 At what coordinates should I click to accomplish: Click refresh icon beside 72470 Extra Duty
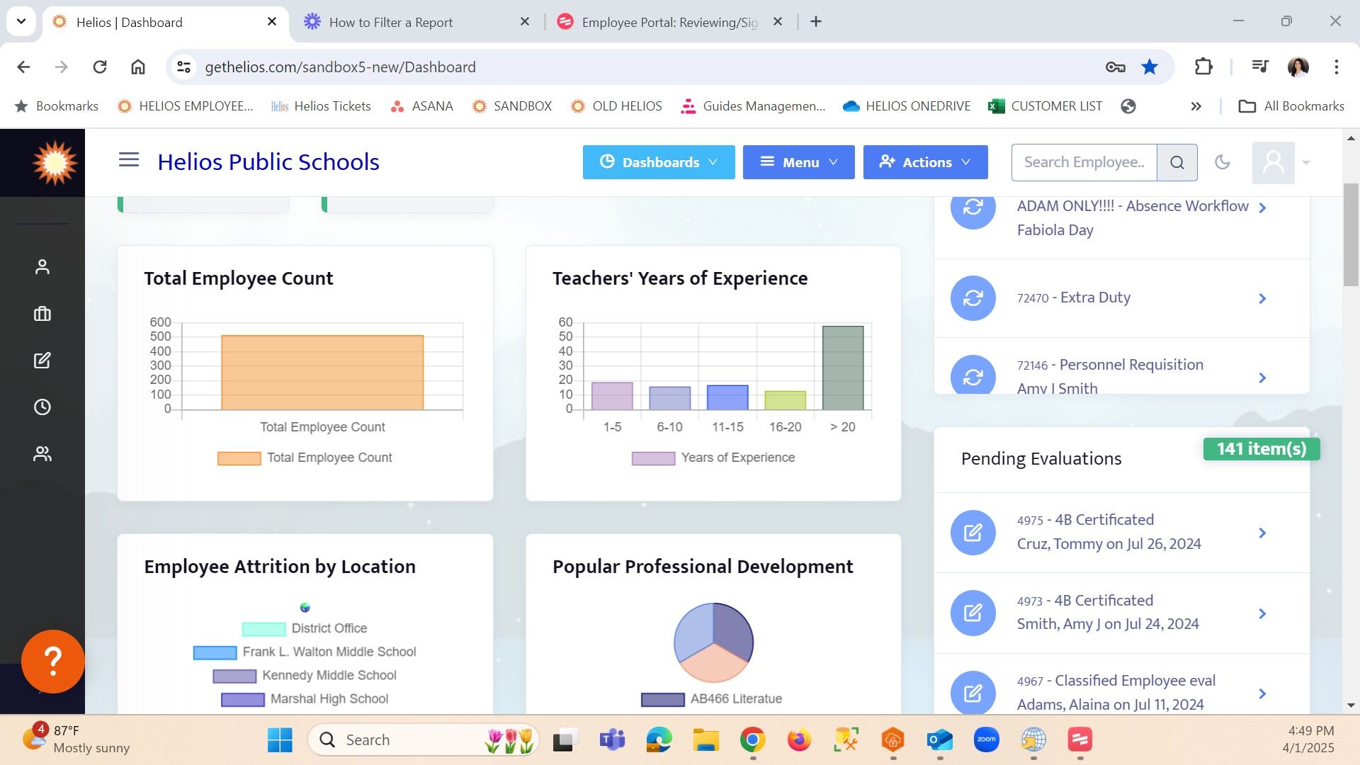[973, 298]
